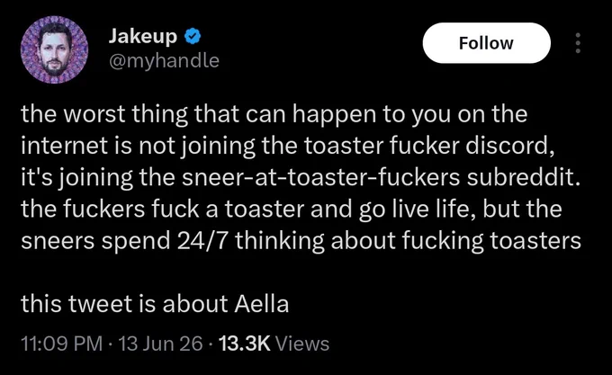This screenshot has height=375, width=612.
Task: Click the word 'internet' in the tweet
Action: click(x=65, y=146)
